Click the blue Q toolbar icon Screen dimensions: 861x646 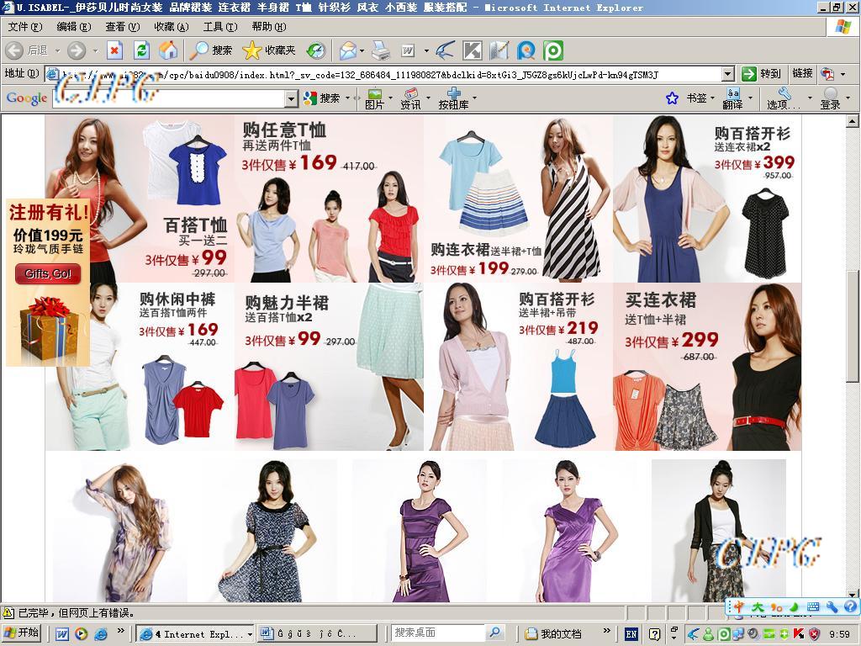click(526, 50)
